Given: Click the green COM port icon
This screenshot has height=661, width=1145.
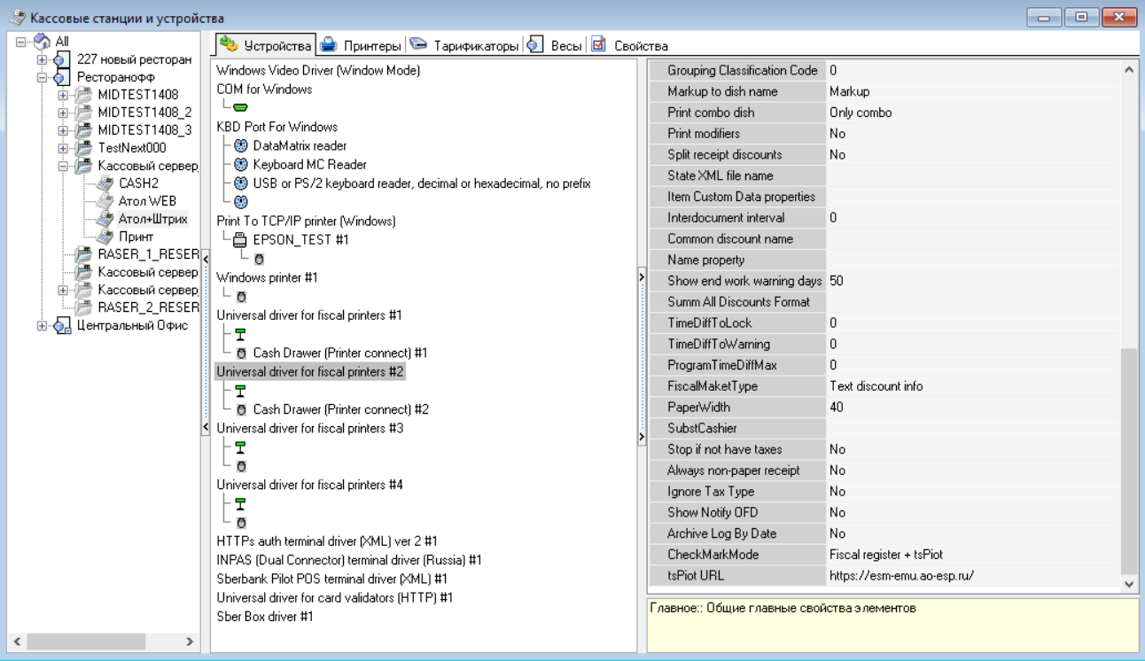Looking at the screenshot, I should [x=241, y=108].
